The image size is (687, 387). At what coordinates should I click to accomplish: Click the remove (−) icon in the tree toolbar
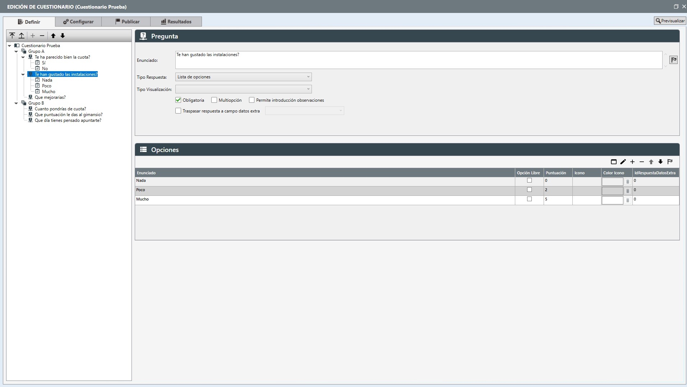pos(42,36)
